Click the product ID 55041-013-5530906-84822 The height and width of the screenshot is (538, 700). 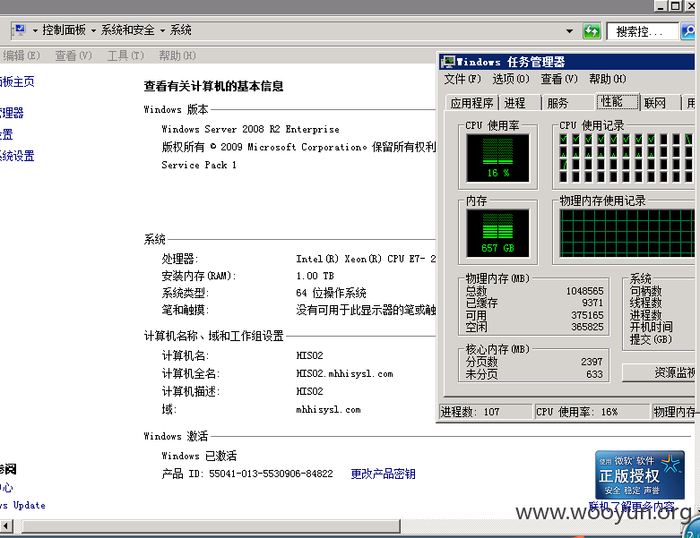[271, 474]
